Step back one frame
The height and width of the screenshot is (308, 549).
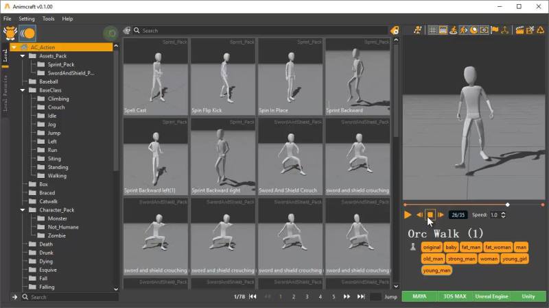click(x=419, y=215)
